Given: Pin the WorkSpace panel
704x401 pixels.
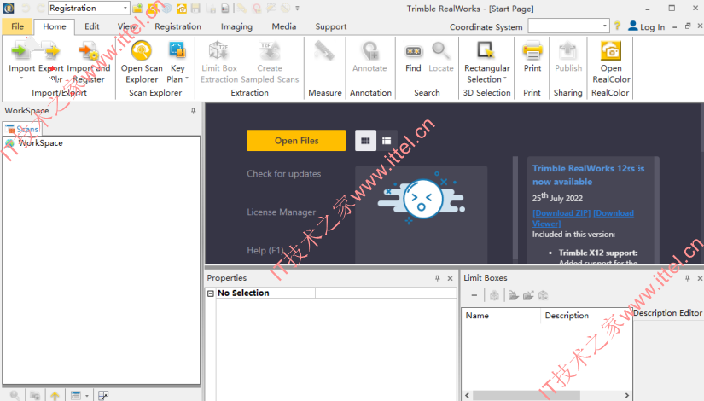Looking at the screenshot, I should (194, 110).
